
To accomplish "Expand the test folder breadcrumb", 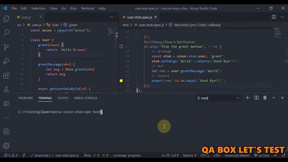I will (x=126, y=25).
